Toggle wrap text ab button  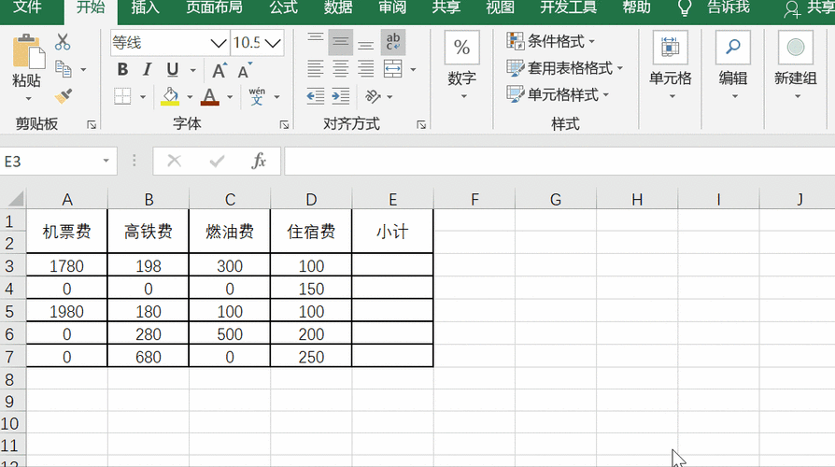(x=393, y=42)
